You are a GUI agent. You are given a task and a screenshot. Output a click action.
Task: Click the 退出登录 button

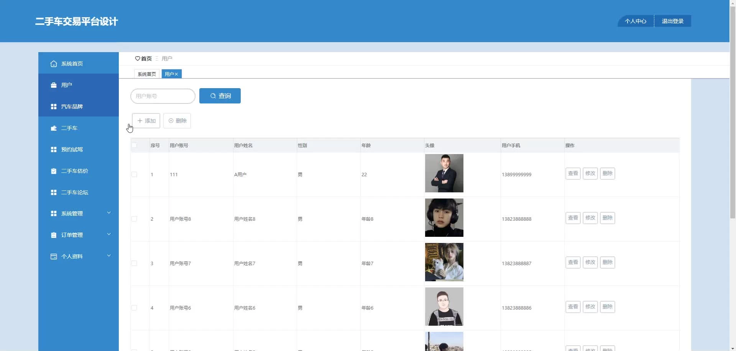click(x=673, y=21)
